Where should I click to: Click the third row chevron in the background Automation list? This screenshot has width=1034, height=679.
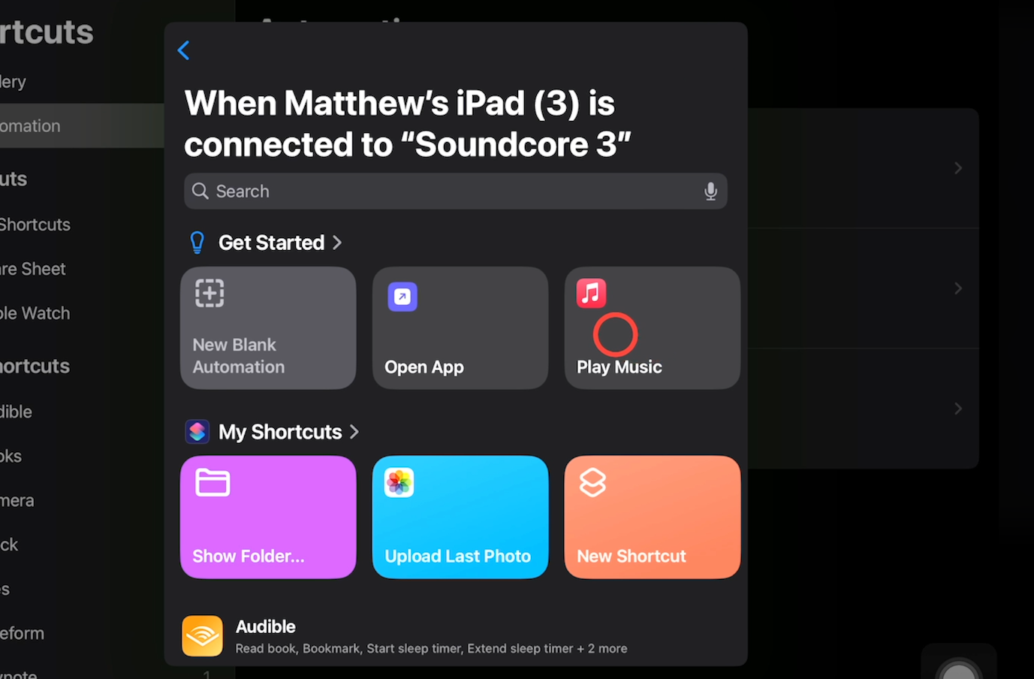(958, 409)
